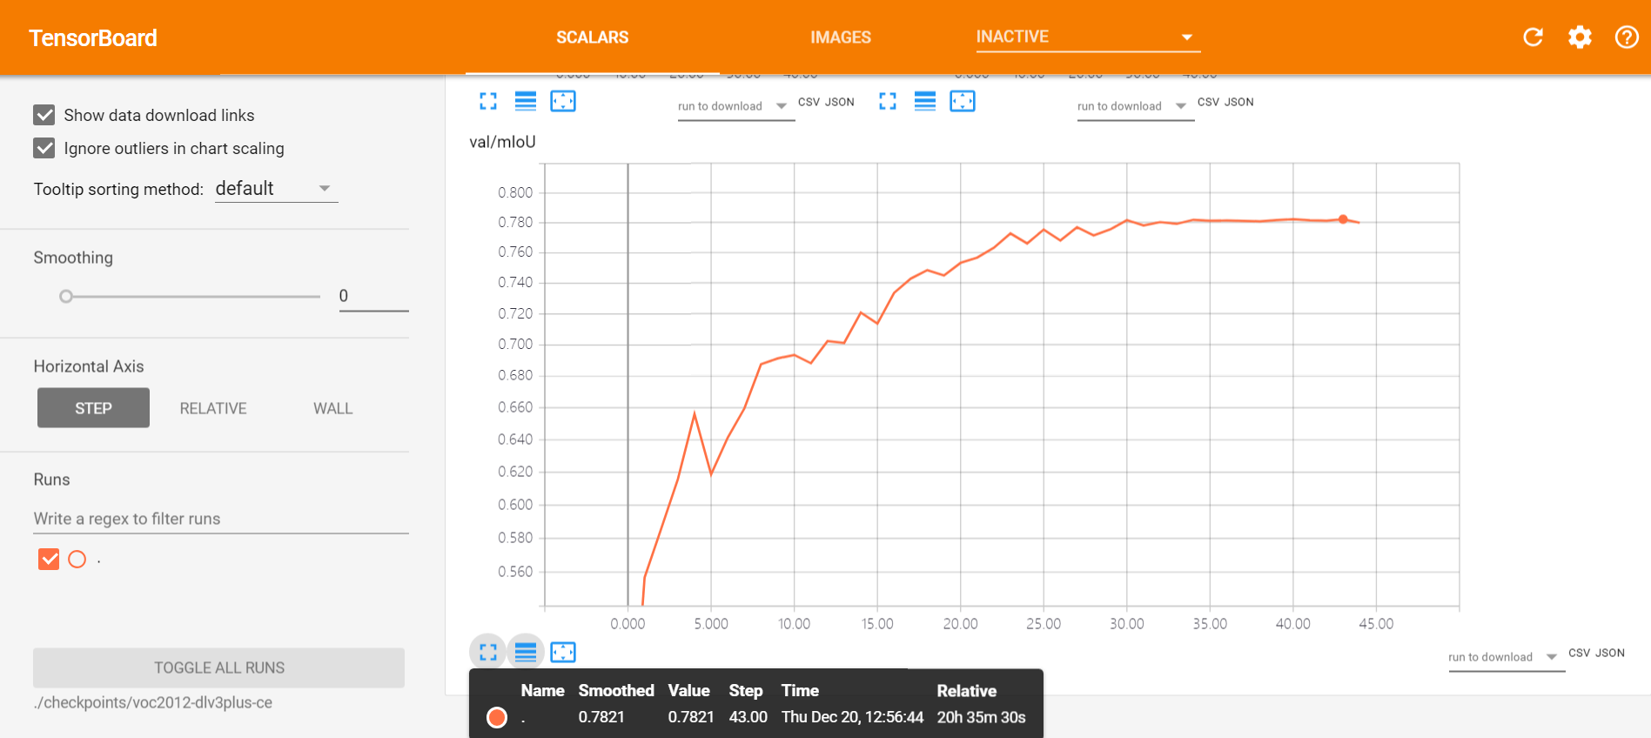
Task: Toggle y-axis log scale on second top chart
Action: coord(925,101)
